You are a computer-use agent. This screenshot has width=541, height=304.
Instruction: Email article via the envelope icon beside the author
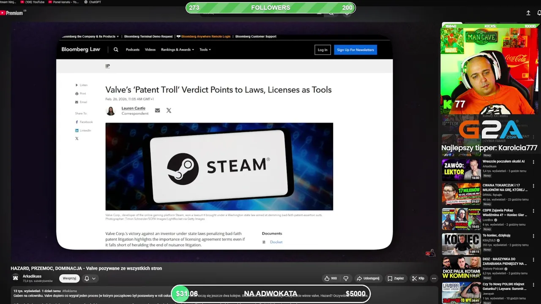click(157, 110)
